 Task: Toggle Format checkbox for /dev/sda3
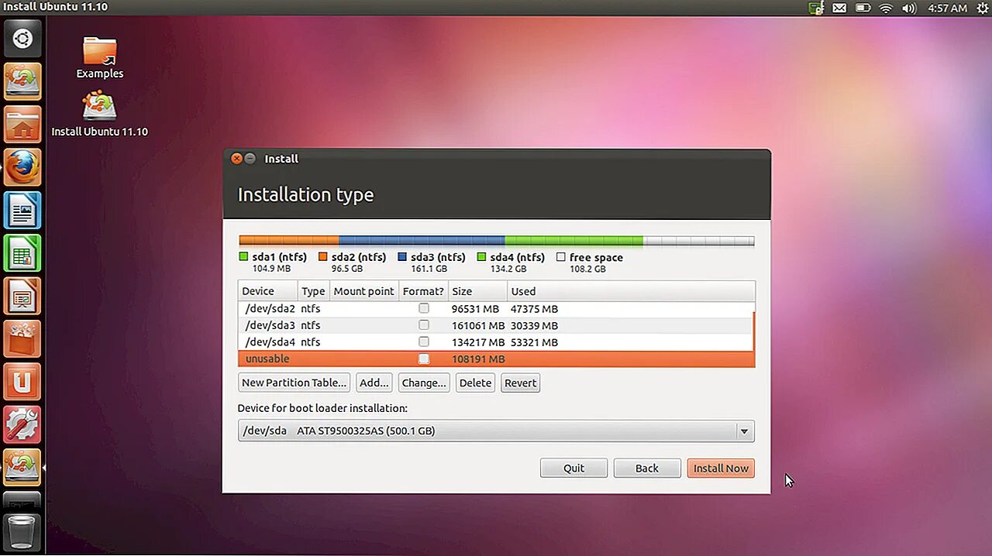click(424, 325)
